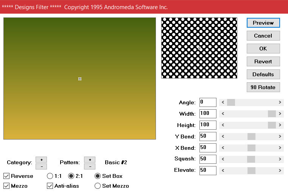Screen dimensions: 288x193
Task: Click left arrow of Width slider
Action: click(x=223, y=114)
